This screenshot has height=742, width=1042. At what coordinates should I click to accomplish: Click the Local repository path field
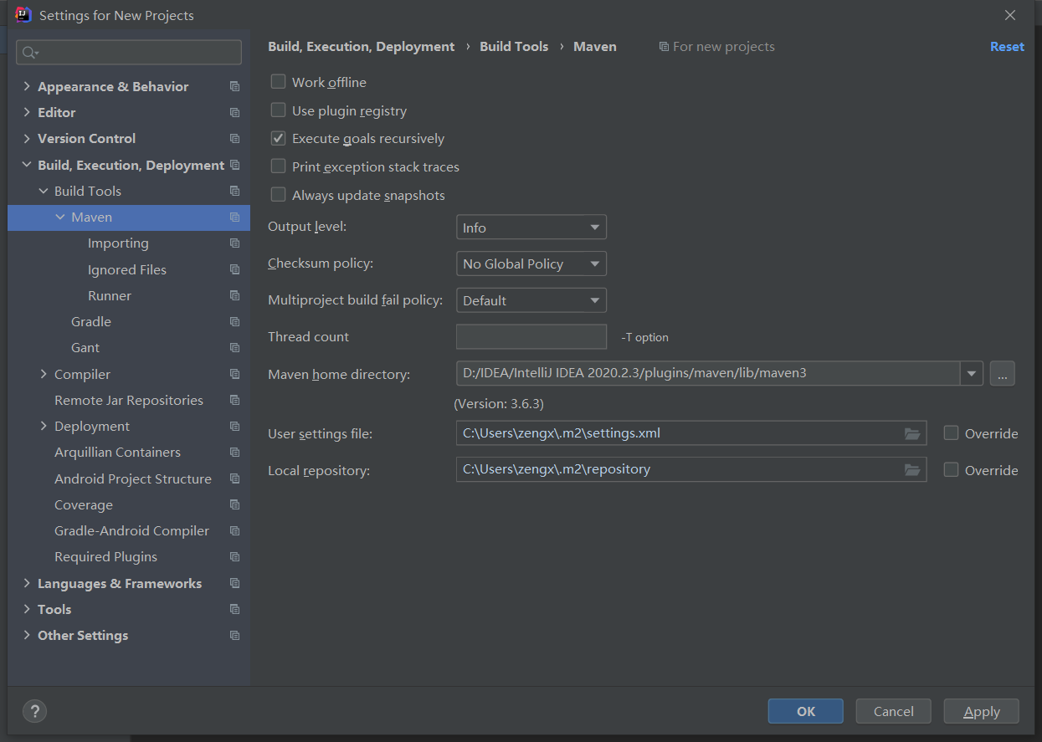(x=691, y=469)
